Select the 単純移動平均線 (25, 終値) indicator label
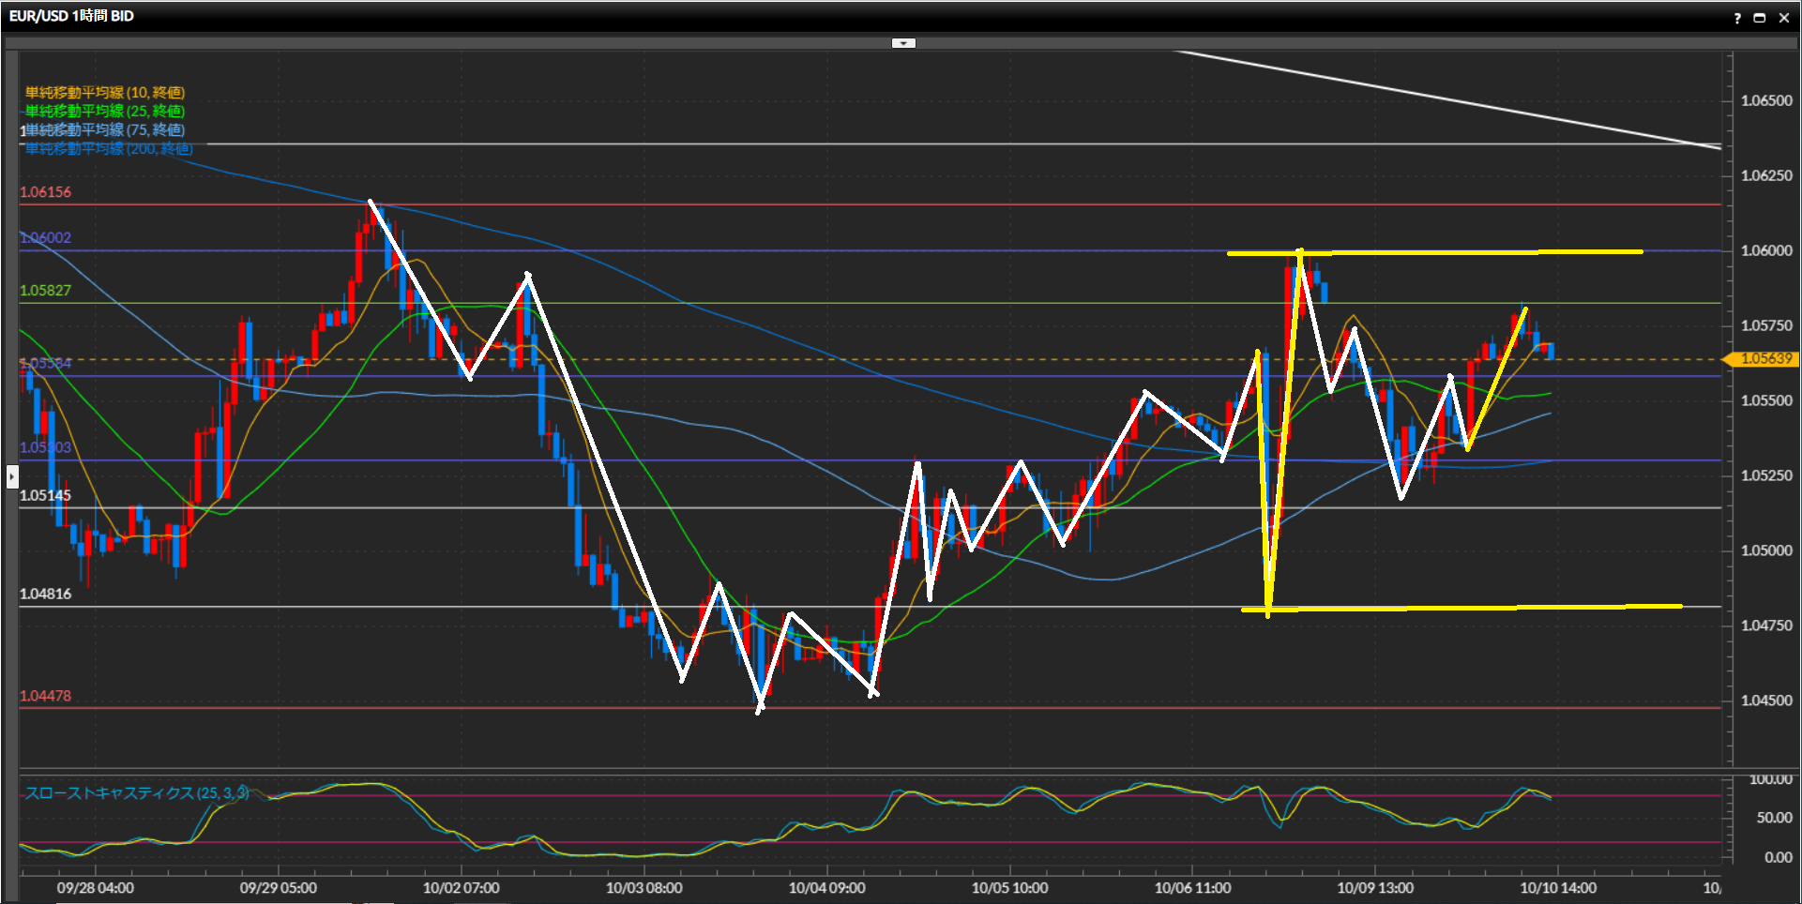Screen dimensions: 1802x904 tap(105, 111)
